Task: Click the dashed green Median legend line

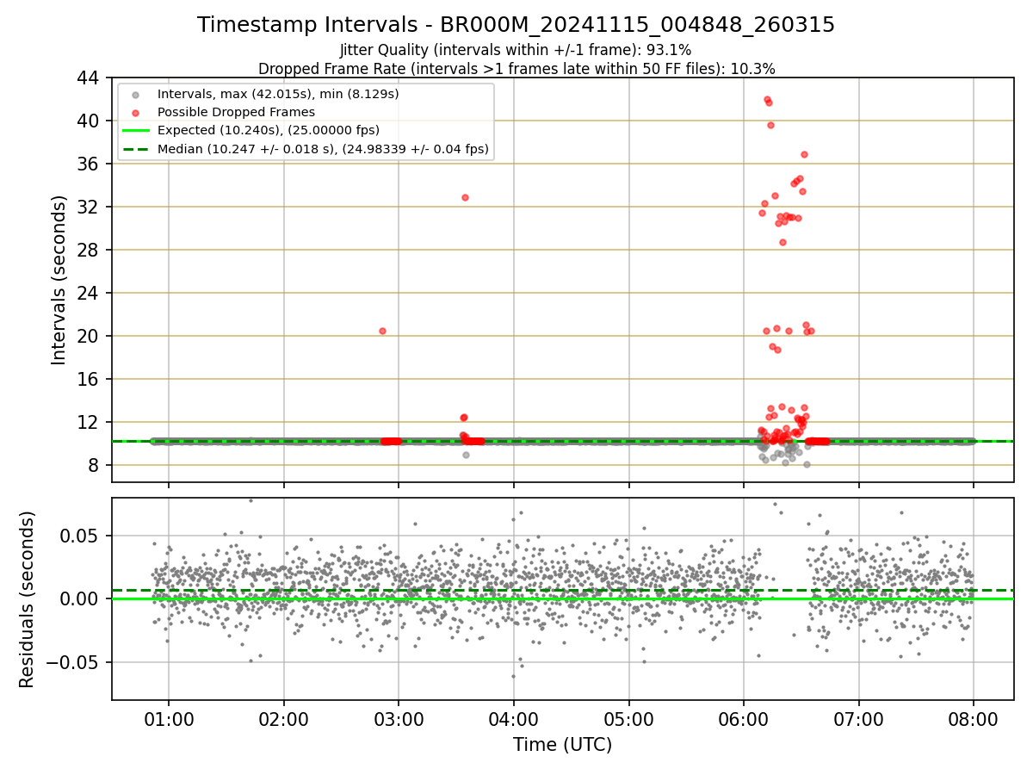Action: (135, 149)
